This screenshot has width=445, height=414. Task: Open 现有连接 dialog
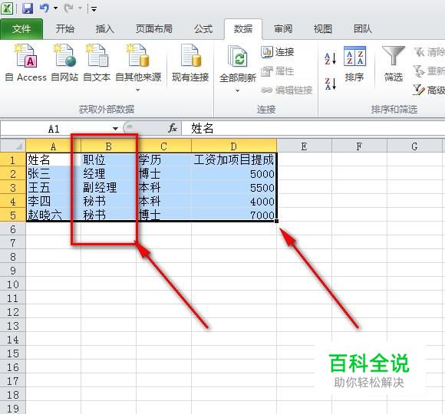[x=190, y=63]
